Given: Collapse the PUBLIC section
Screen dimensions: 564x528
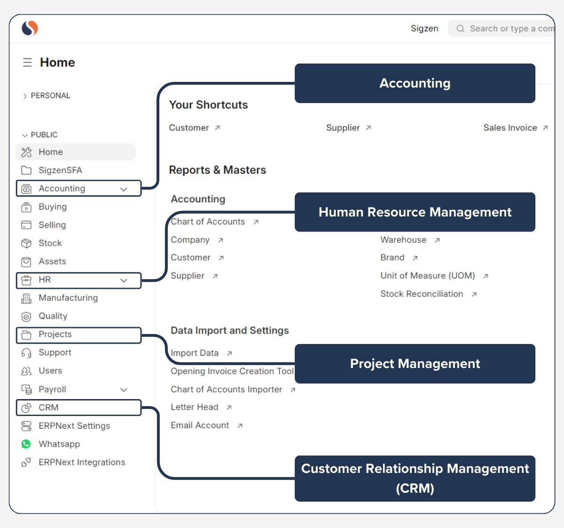Looking at the screenshot, I should (x=45, y=135).
